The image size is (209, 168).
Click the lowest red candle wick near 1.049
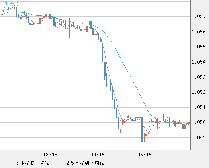[144, 137]
